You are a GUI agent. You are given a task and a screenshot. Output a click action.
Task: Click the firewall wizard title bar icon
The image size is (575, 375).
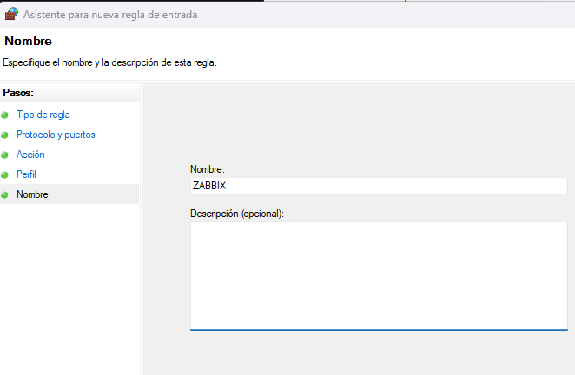coord(11,14)
